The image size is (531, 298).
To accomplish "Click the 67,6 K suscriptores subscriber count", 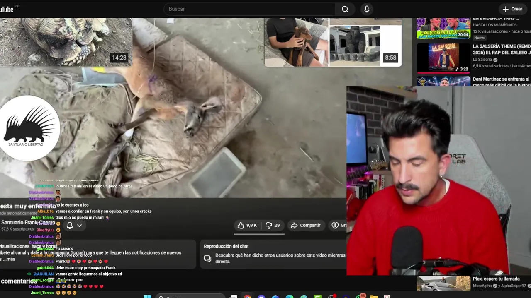I will [17, 229].
